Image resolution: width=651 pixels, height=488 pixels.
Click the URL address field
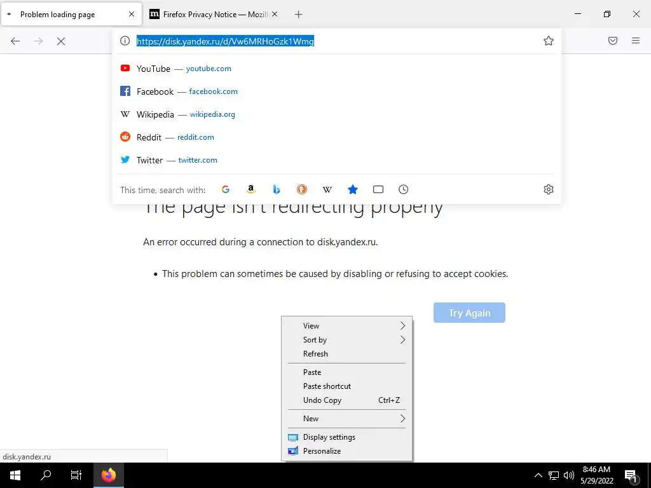(x=336, y=41)
